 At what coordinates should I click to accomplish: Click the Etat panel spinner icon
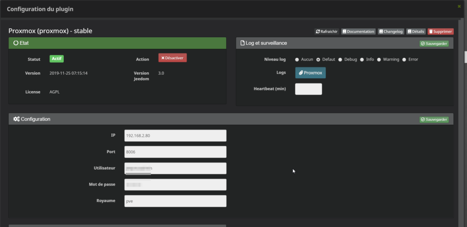pos(16,43)
